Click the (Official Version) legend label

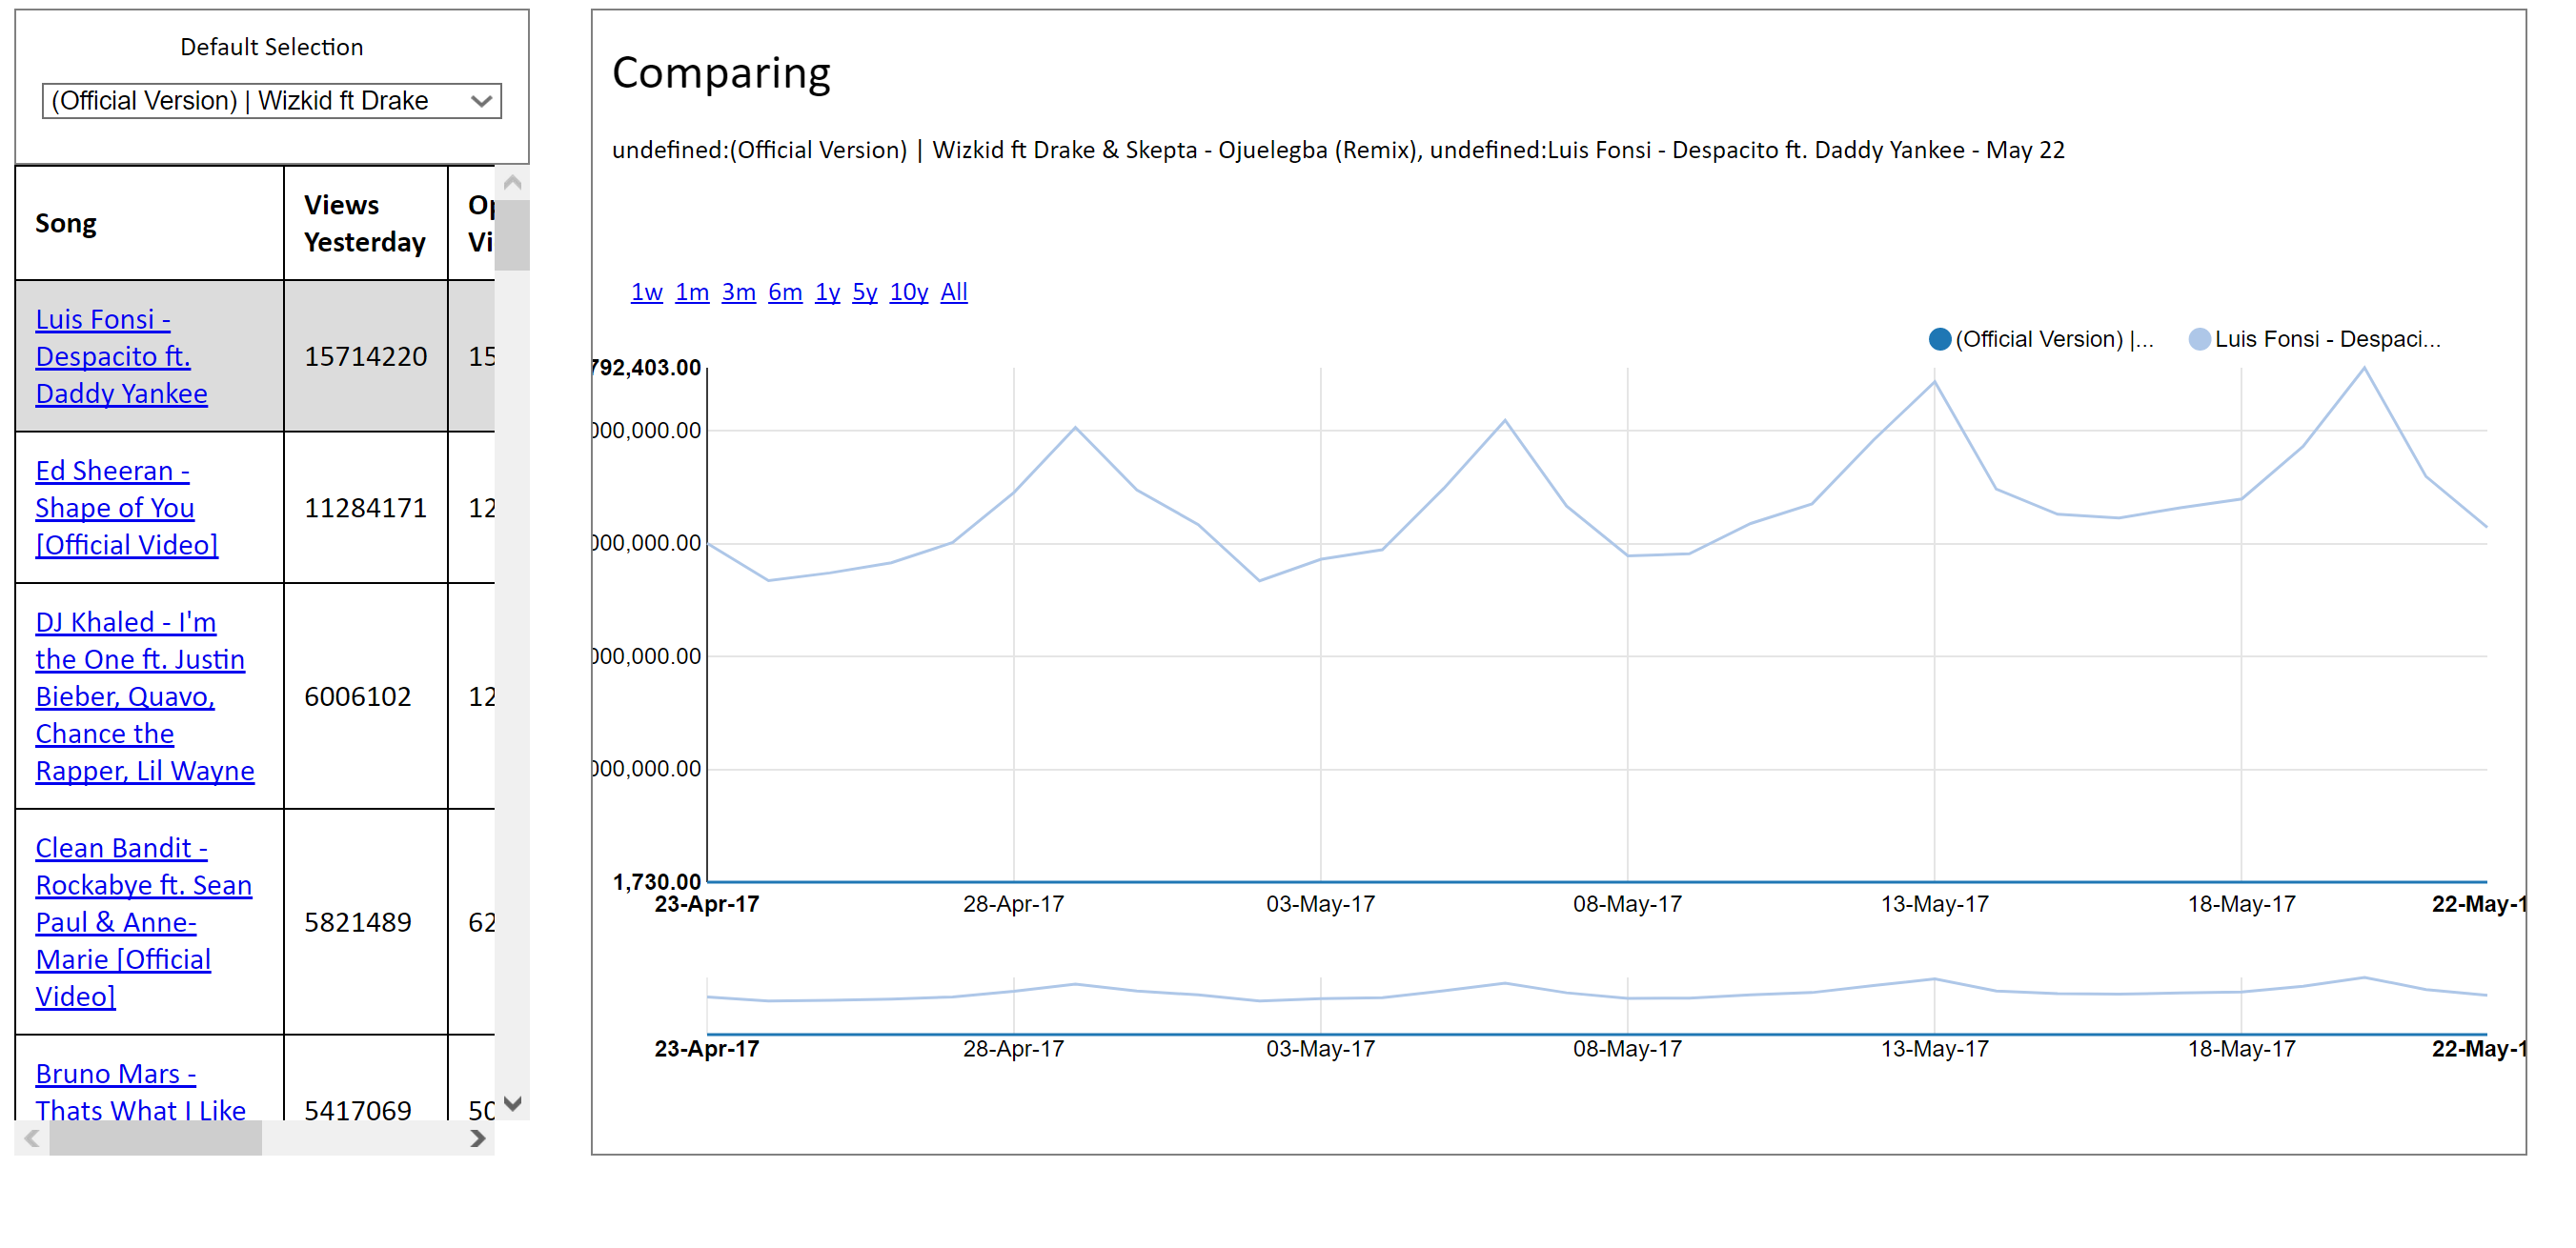[2054, 339]
